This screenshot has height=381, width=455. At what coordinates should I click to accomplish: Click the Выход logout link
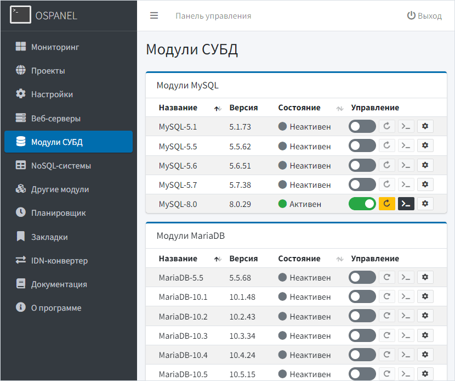click(424, 16)
